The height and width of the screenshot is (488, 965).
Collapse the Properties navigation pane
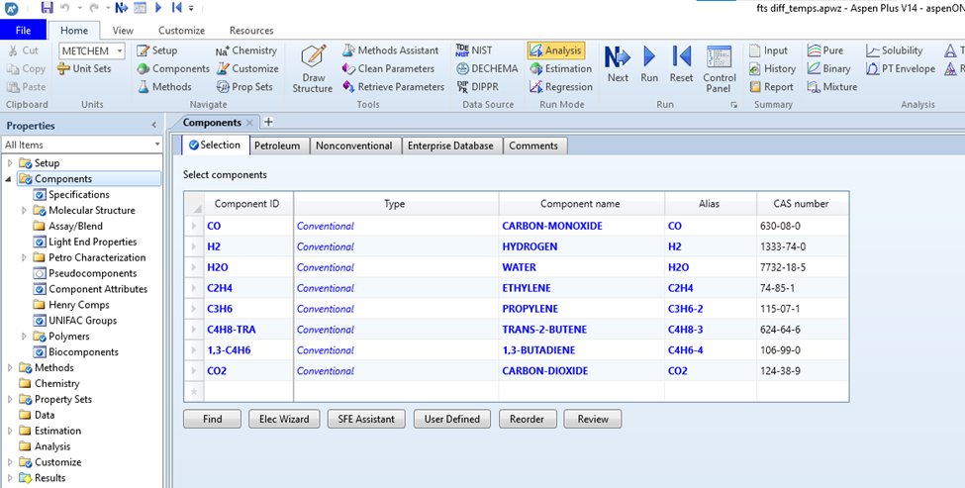153,125
